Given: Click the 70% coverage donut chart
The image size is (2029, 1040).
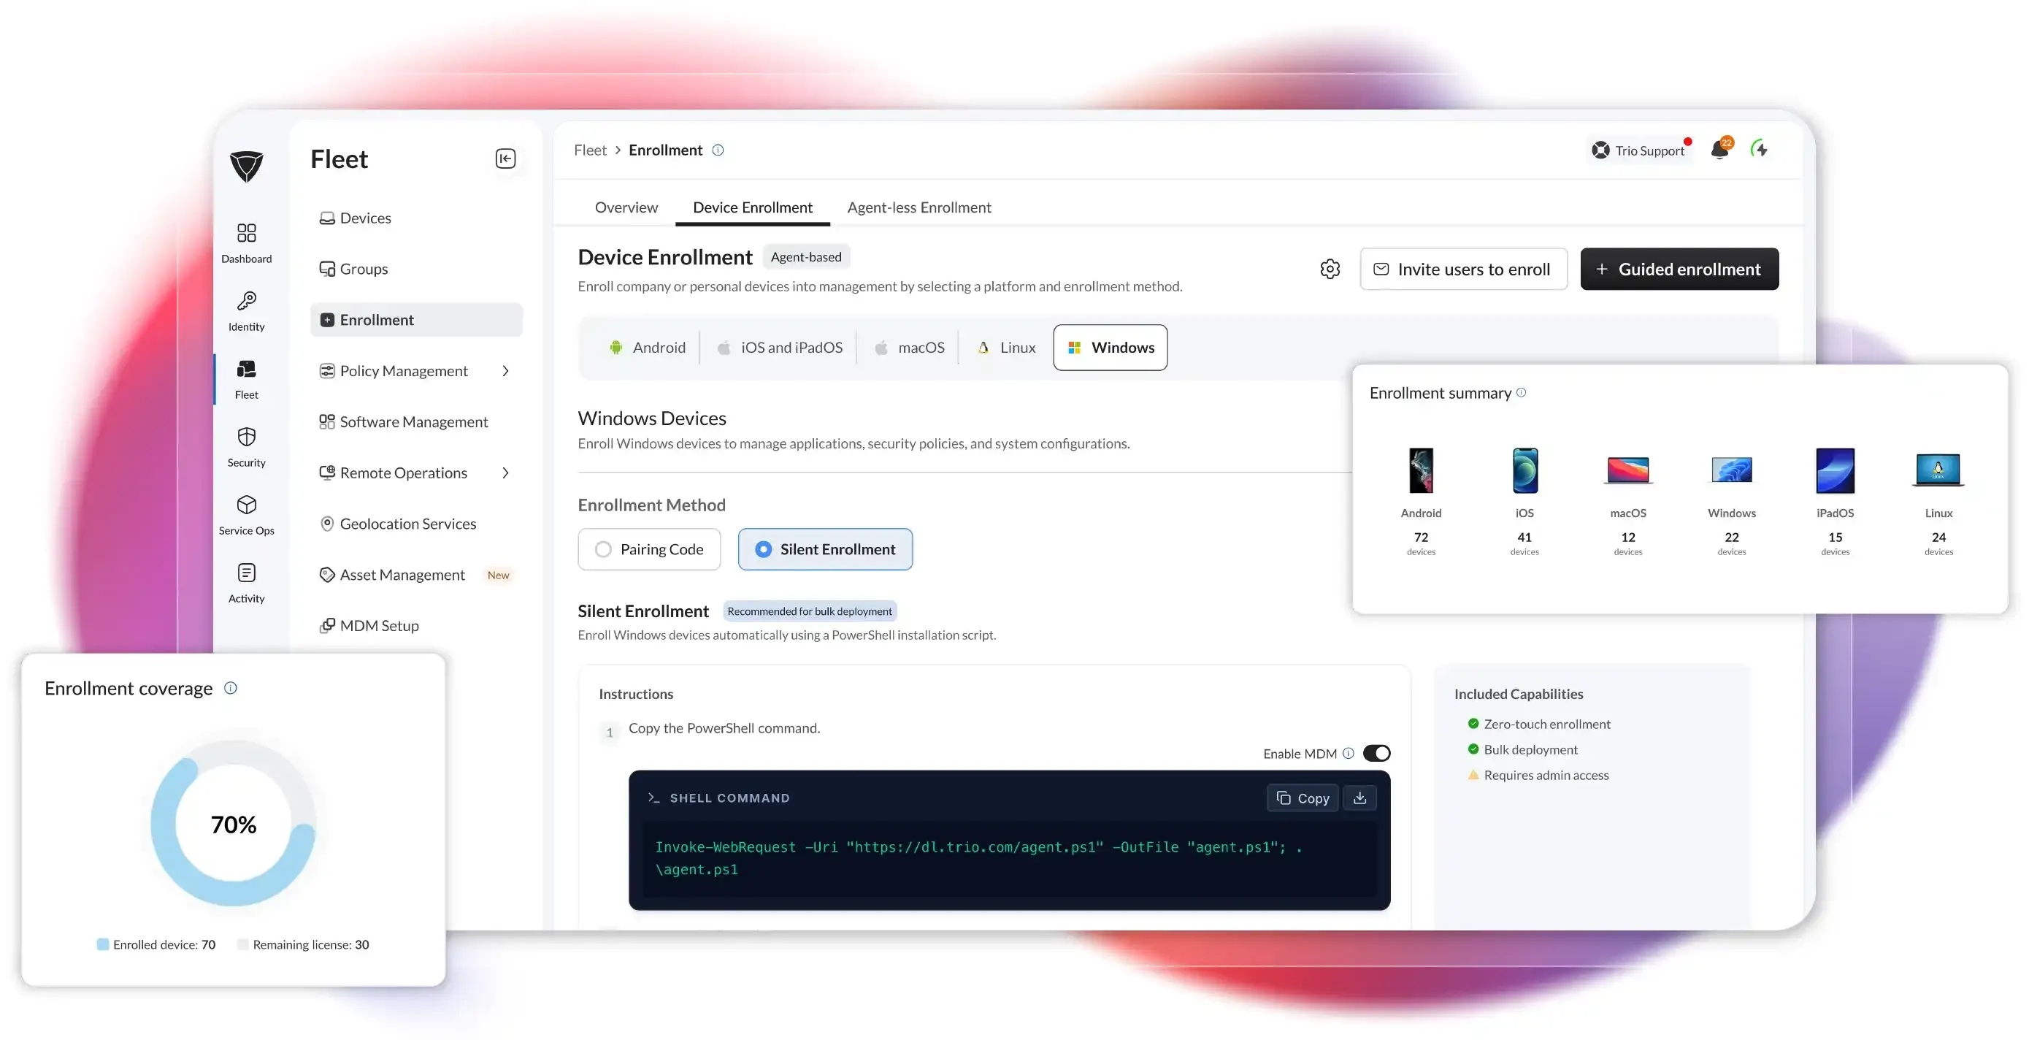Looking at the screenshot, I should pos(233,823).
